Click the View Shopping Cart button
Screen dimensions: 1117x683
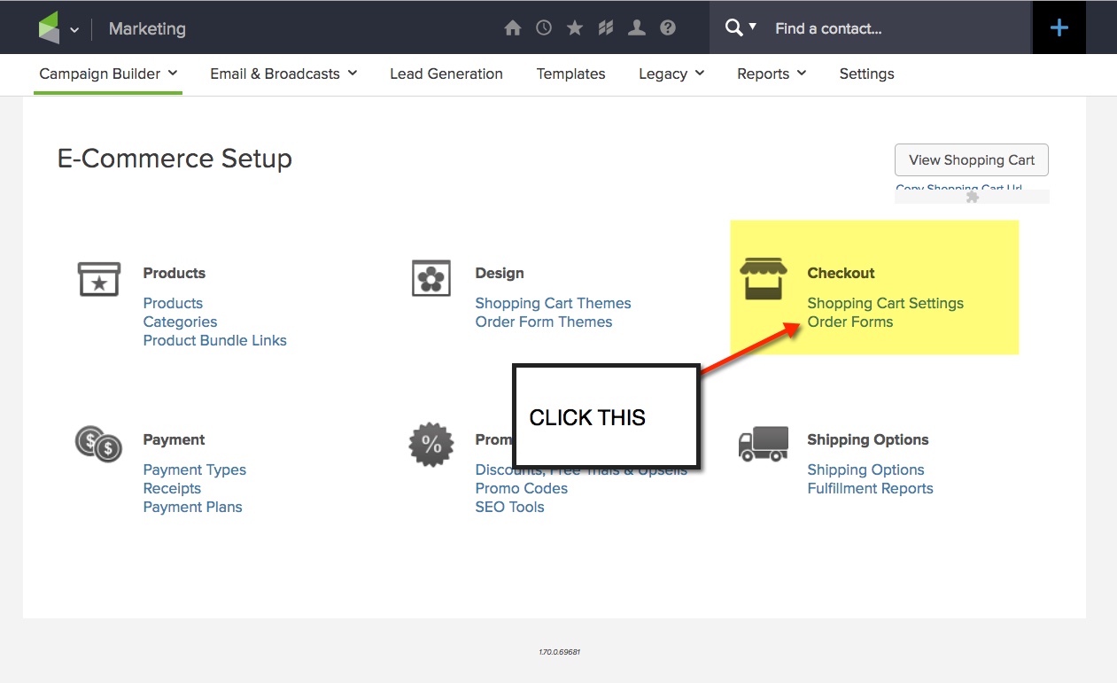tap(971, 159)
